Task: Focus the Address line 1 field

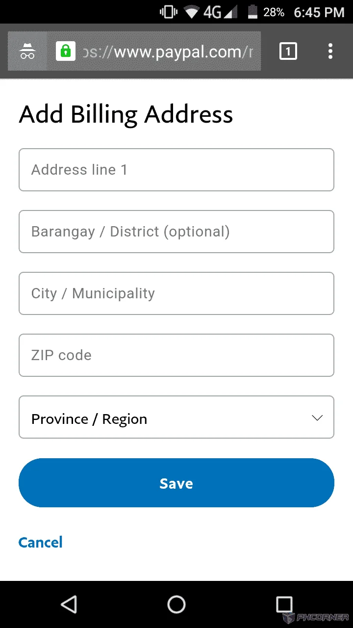Action: click(x=176, y=170)
